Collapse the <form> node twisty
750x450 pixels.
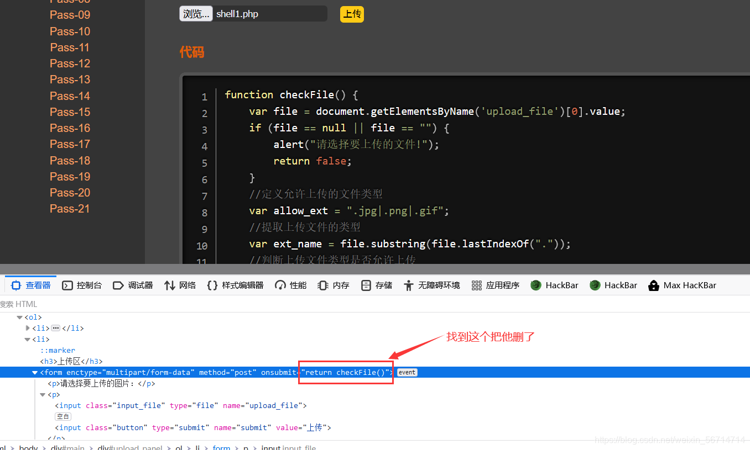[35, 373]
